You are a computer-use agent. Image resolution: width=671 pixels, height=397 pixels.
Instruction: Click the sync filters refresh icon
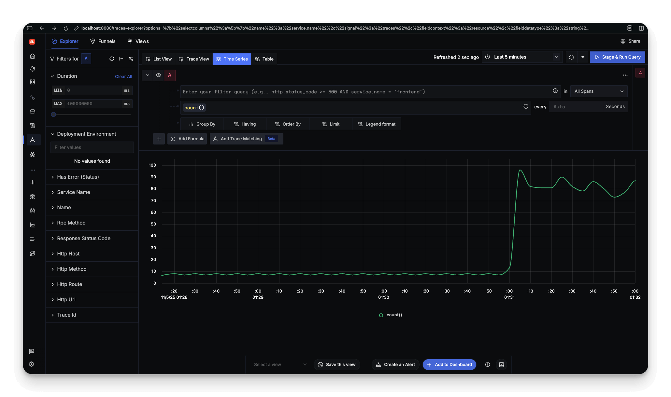pos(112,59)
